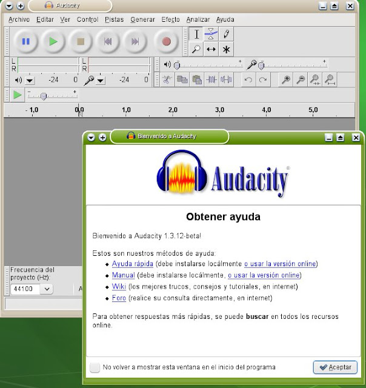Pick the Zoom magnifier tool
The width and height of the screenshot is (366, 388).
(x=196, y=49)
